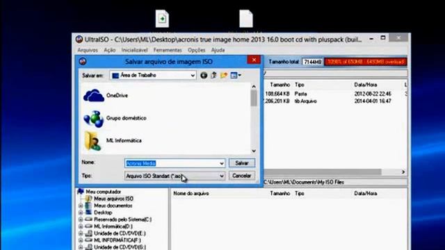Image resolution: width=445 pixels, height=250 pixels.
Task: Open the Ferramentas menu
Action: tap(168, 50)
